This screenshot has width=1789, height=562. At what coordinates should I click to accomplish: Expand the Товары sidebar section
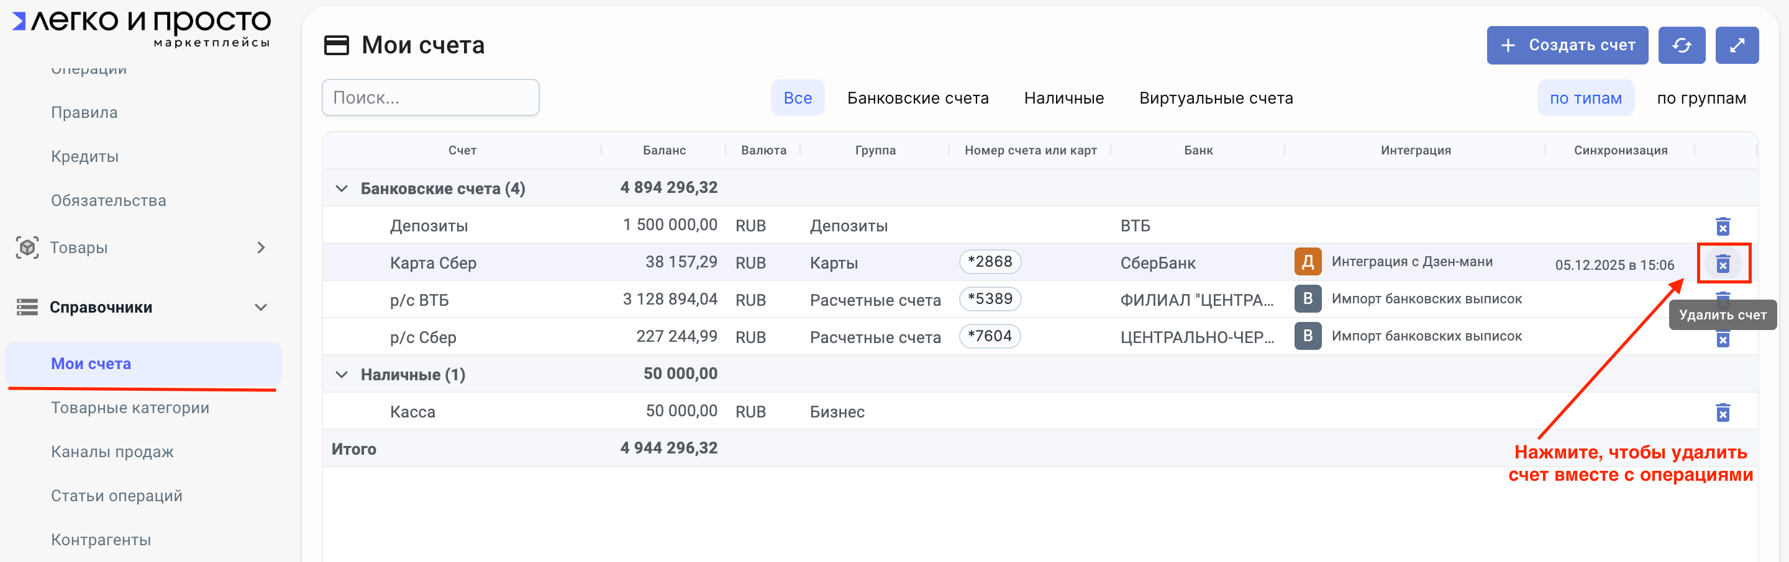point(260,248)
